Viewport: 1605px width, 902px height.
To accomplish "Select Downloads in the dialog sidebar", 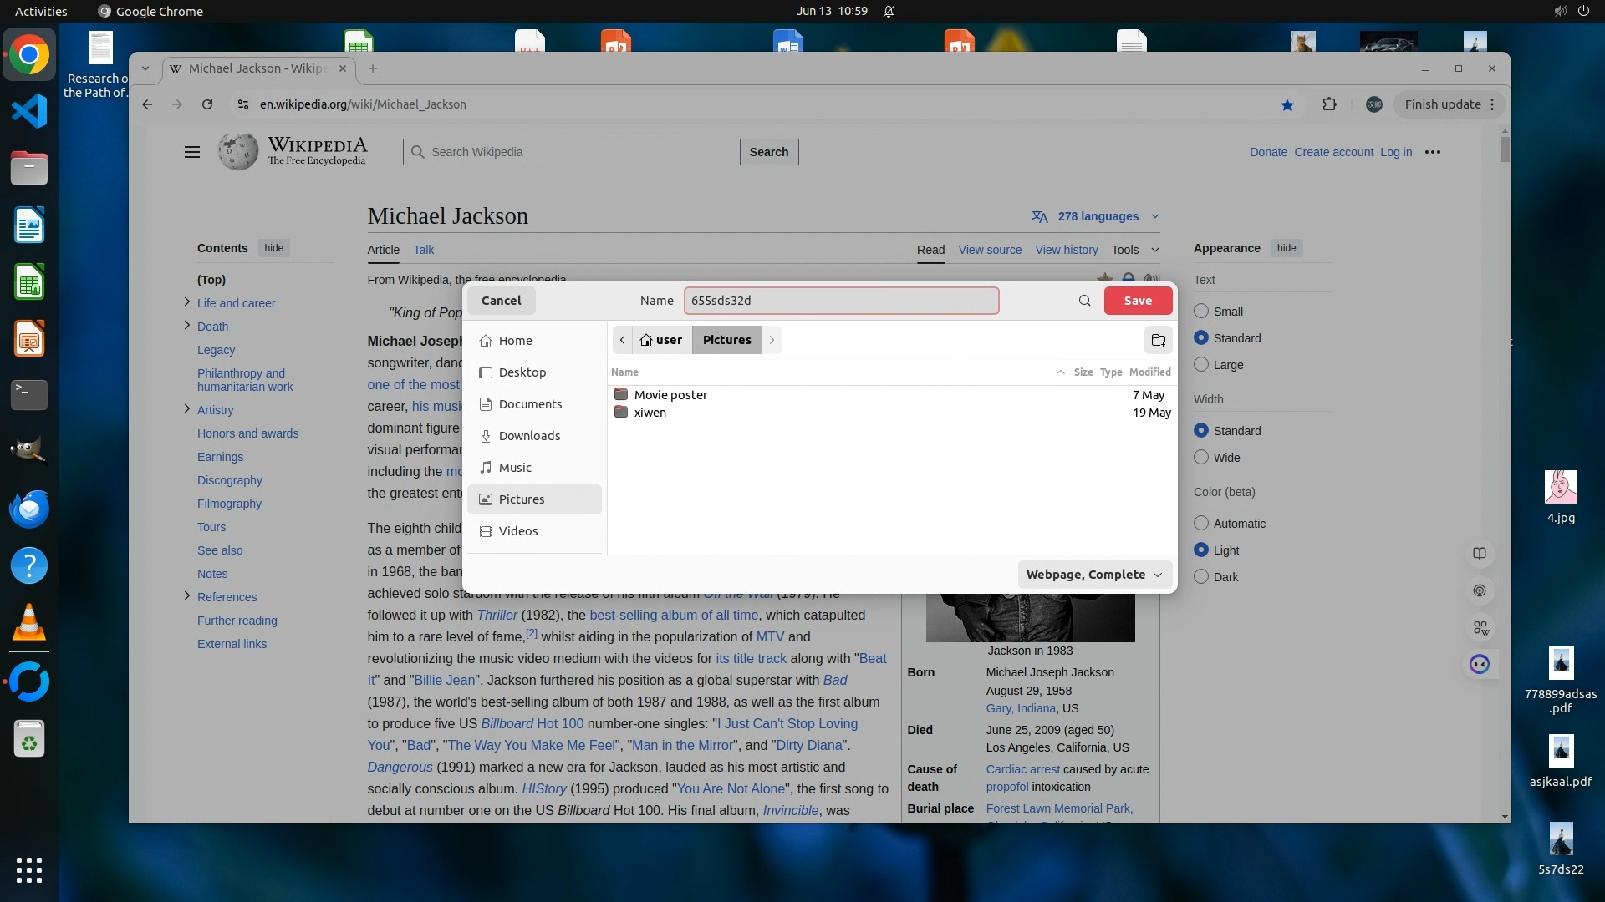I will [x=529, y=436].
